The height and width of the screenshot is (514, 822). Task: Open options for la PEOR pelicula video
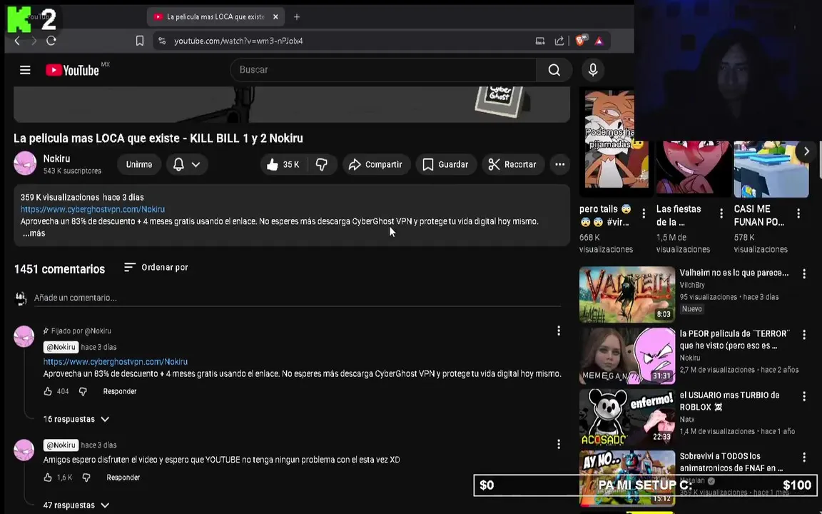pyautogui.click(x=804, y=335)
